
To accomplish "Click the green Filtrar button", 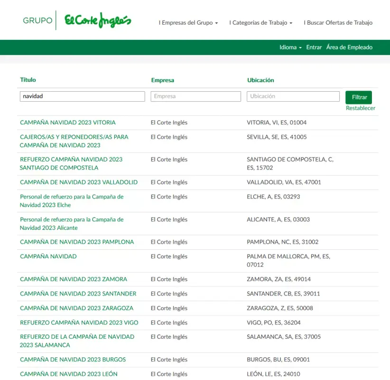I will point(358,97).
